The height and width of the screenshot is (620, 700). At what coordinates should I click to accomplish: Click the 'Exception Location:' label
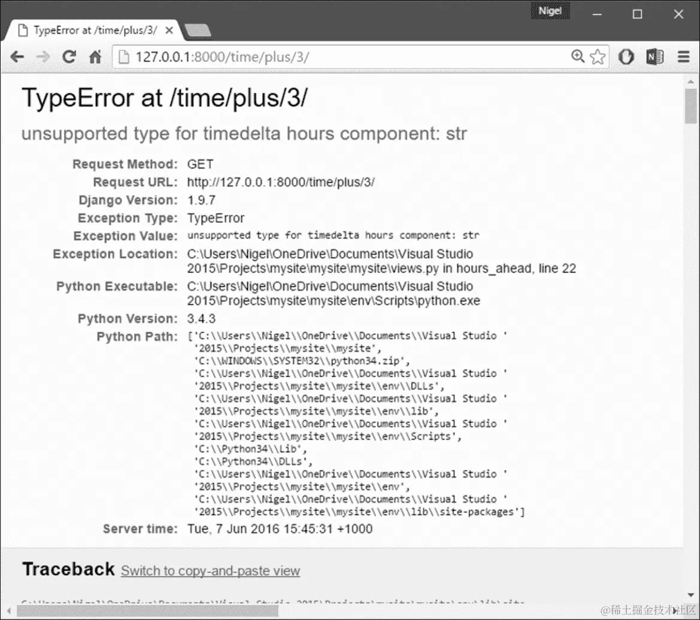[x=115, y=254]
